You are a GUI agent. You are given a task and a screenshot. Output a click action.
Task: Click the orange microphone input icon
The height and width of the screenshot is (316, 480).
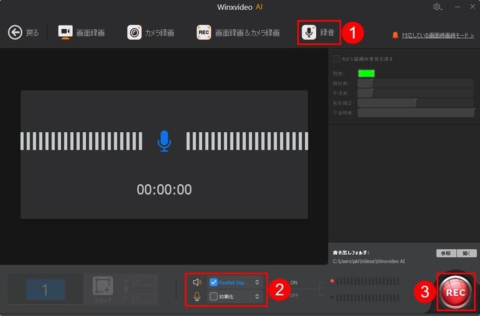coord(197,296)
